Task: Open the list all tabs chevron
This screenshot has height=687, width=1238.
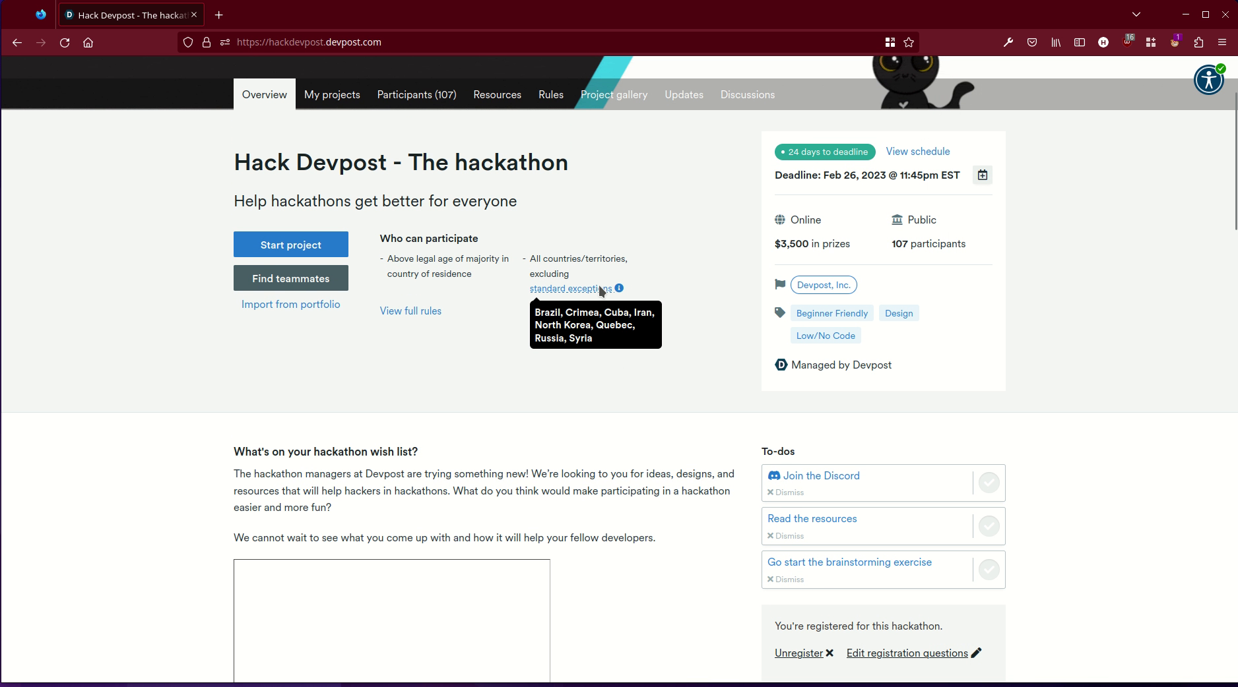Action: [1136, 14]
